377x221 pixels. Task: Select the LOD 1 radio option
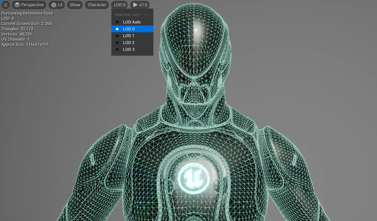click(x=132, y=36)
